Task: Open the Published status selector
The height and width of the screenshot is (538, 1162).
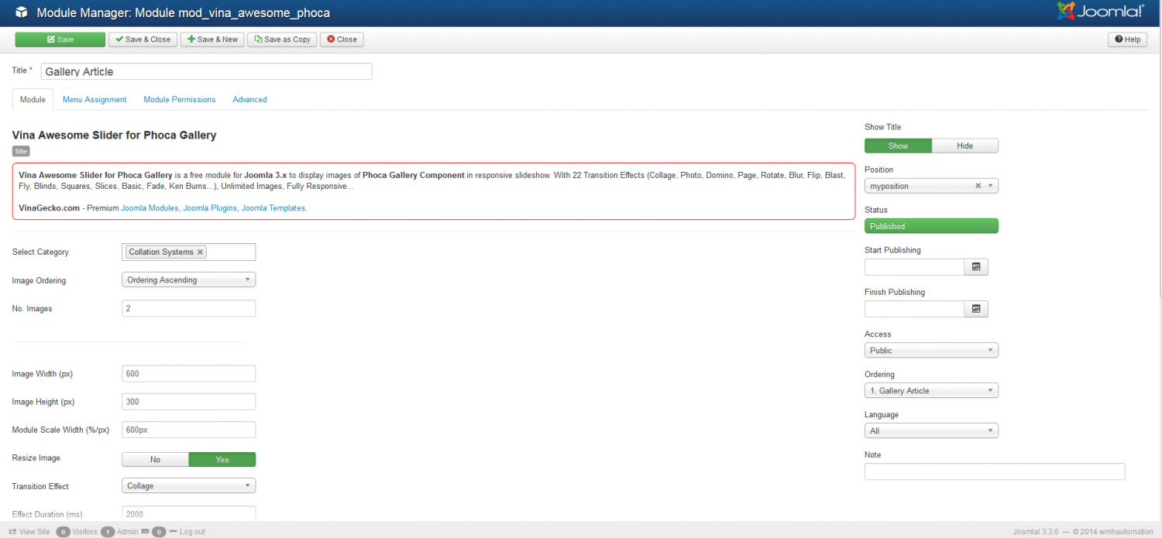Action: click(x=931, y=226)
